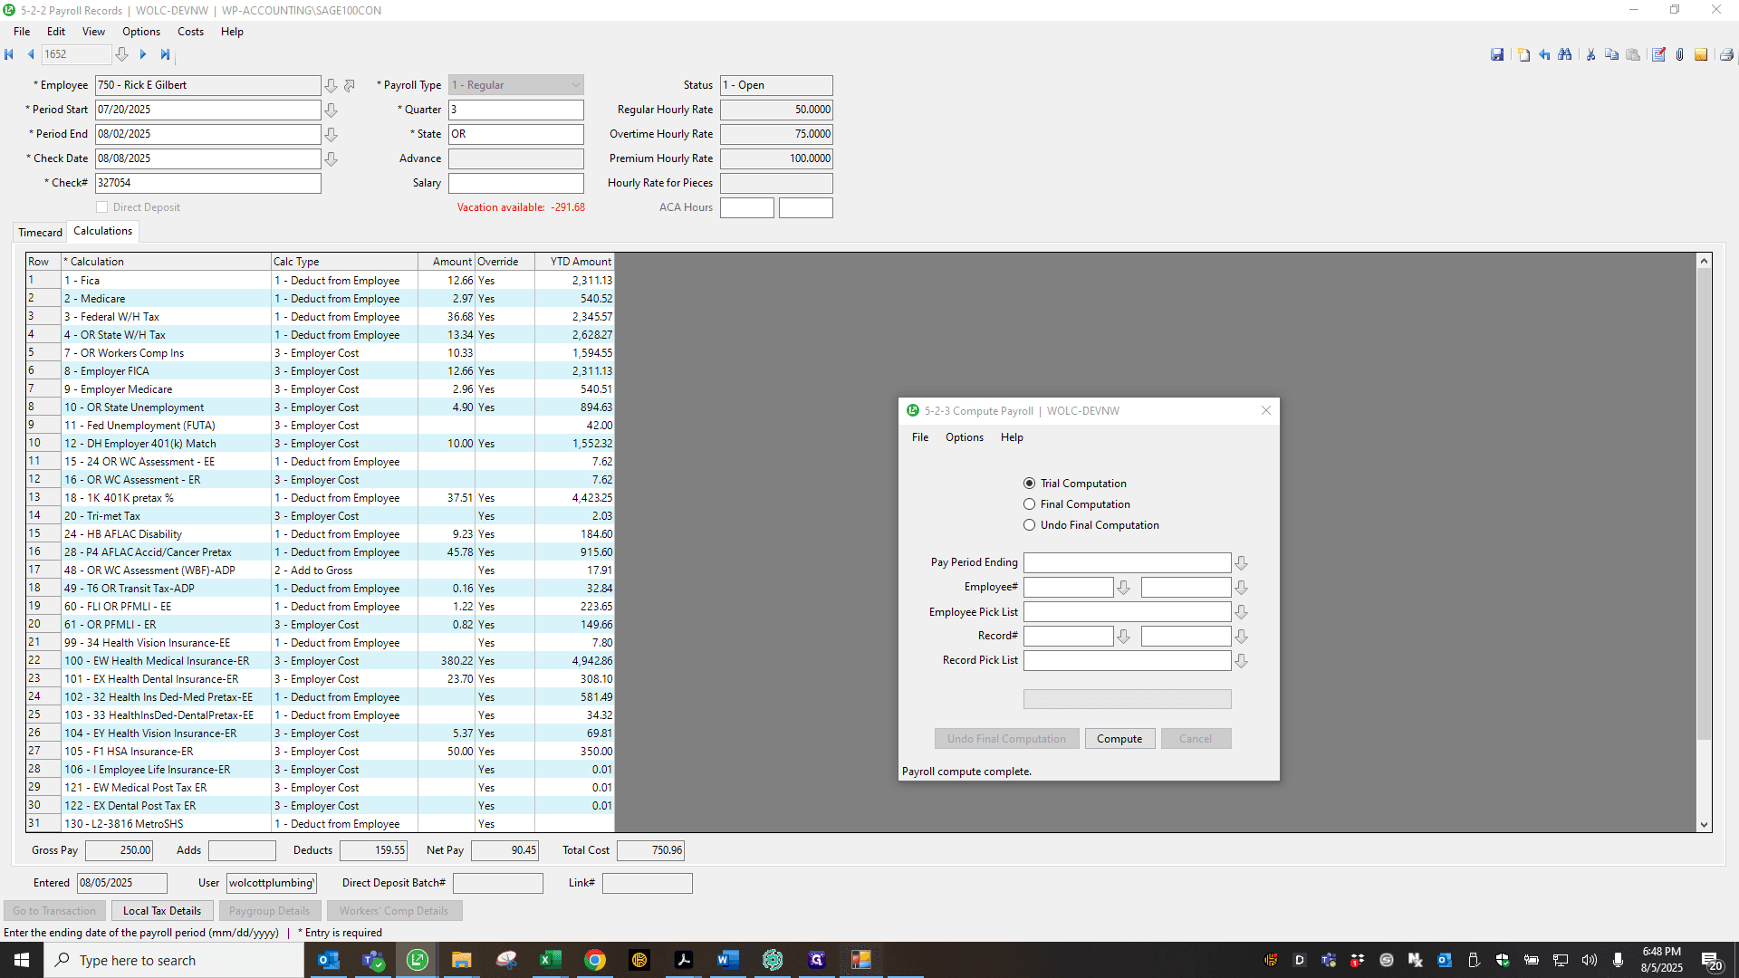Jump to last record arrow icon
The width and height of the screenshot is (1739, 978).
[165, 54]
